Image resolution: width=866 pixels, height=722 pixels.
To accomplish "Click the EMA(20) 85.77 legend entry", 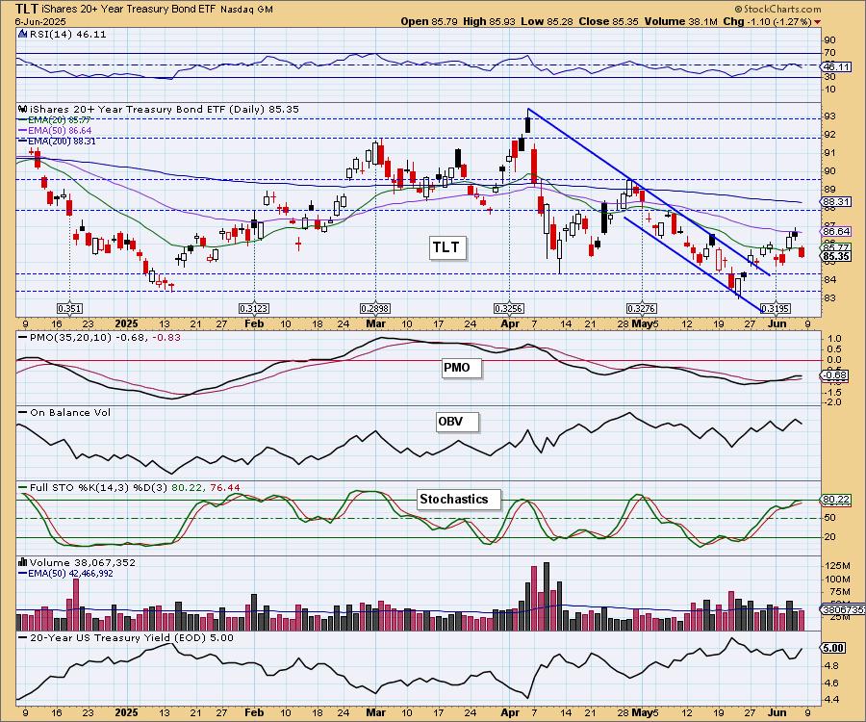I will 55,120.
